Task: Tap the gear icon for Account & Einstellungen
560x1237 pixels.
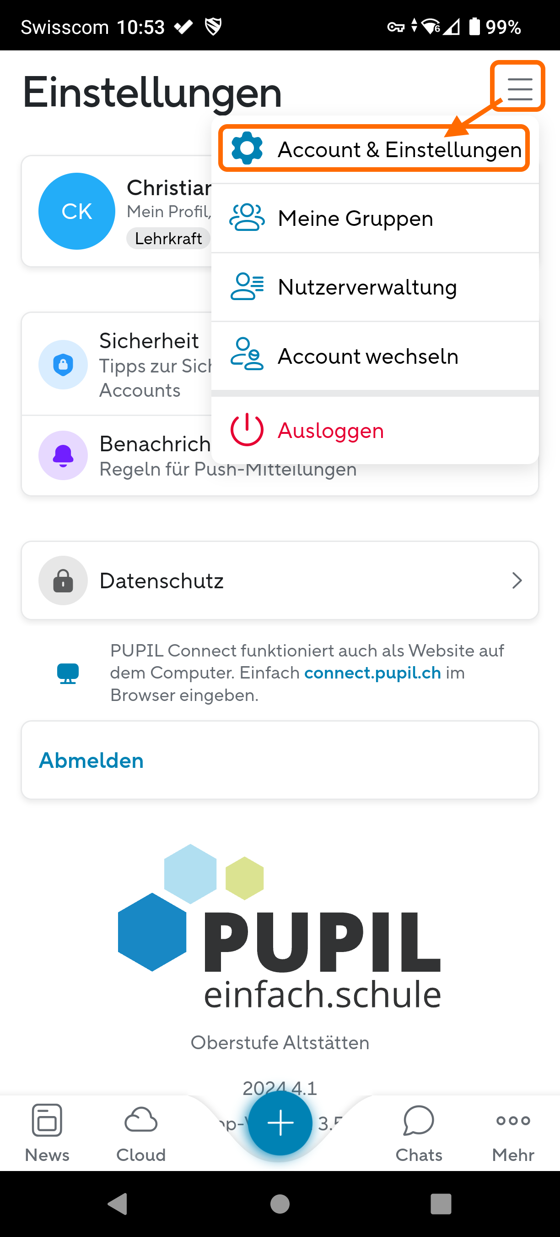Action: point(247,148)
